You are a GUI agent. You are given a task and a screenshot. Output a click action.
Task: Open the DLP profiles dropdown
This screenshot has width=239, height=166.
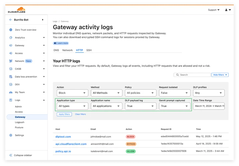pyautogui.click(x=209, y=93)
